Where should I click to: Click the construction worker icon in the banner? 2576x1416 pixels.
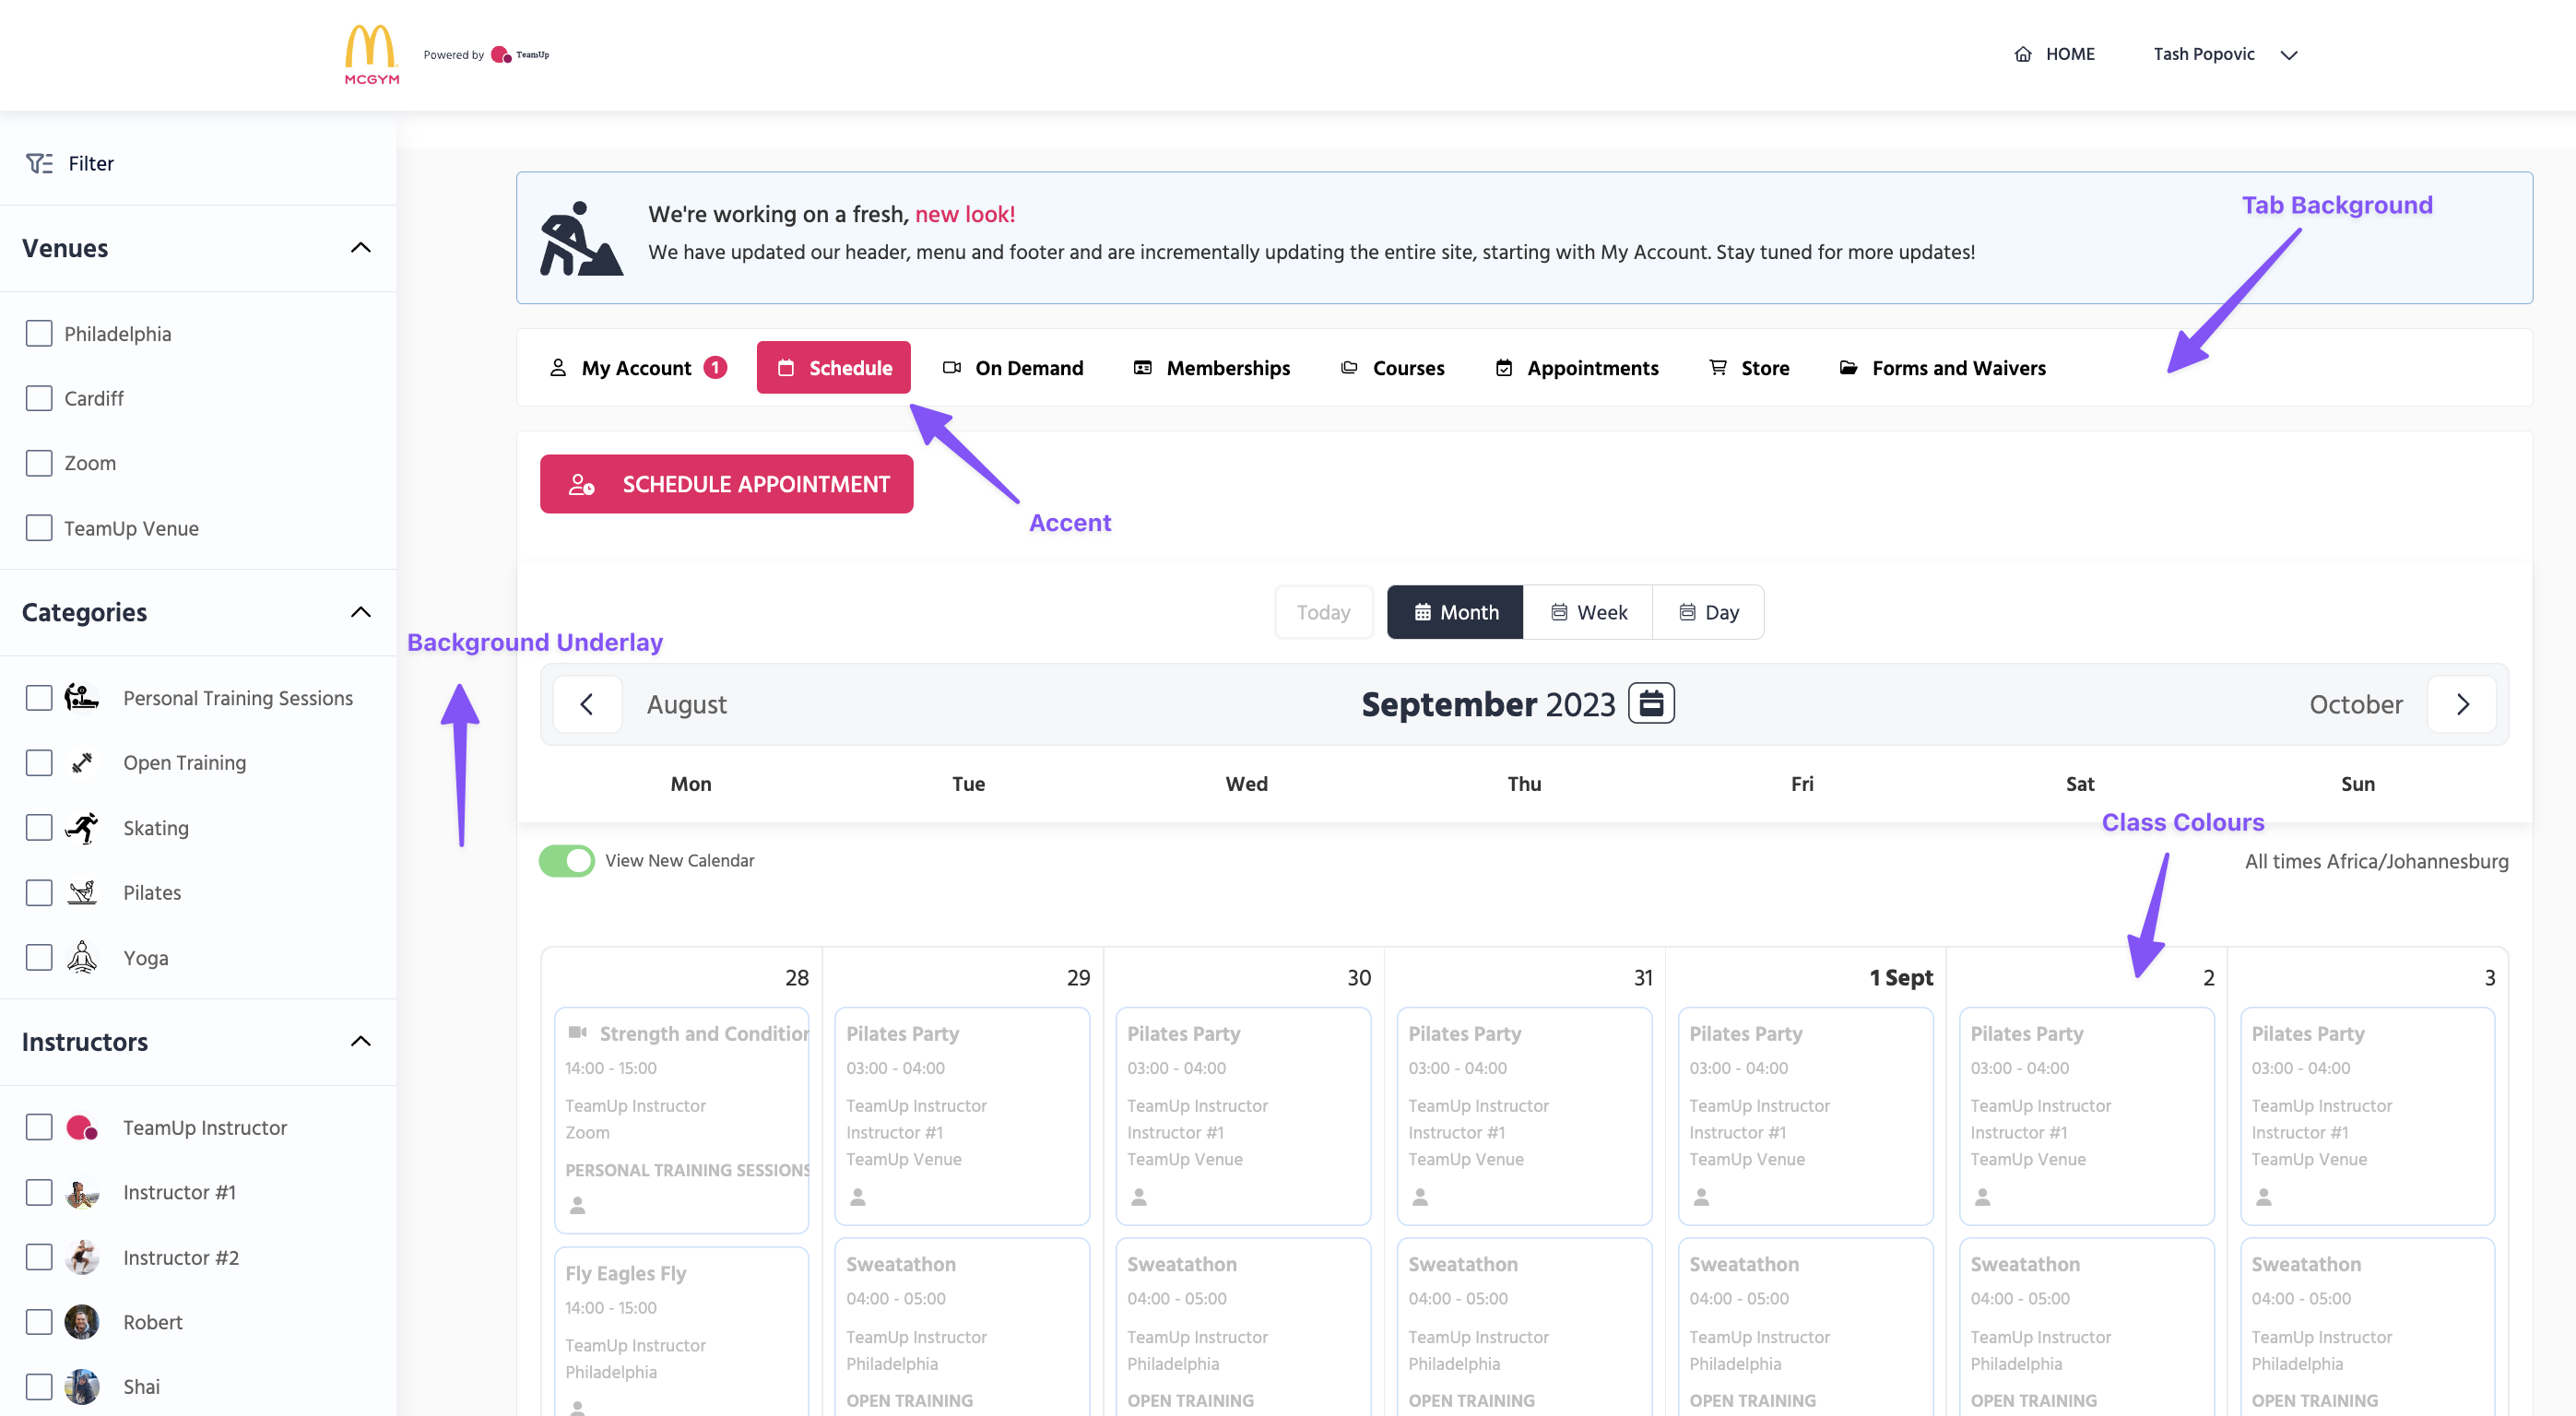pos(580,238)
